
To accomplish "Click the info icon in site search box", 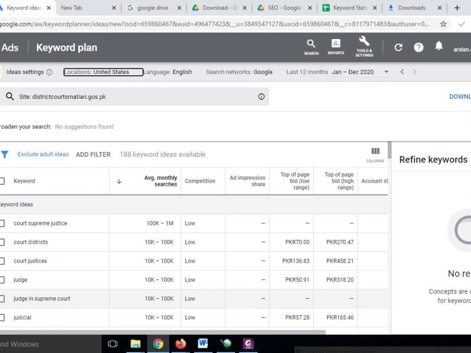I will pyautogui.click(x=261, y=96).
